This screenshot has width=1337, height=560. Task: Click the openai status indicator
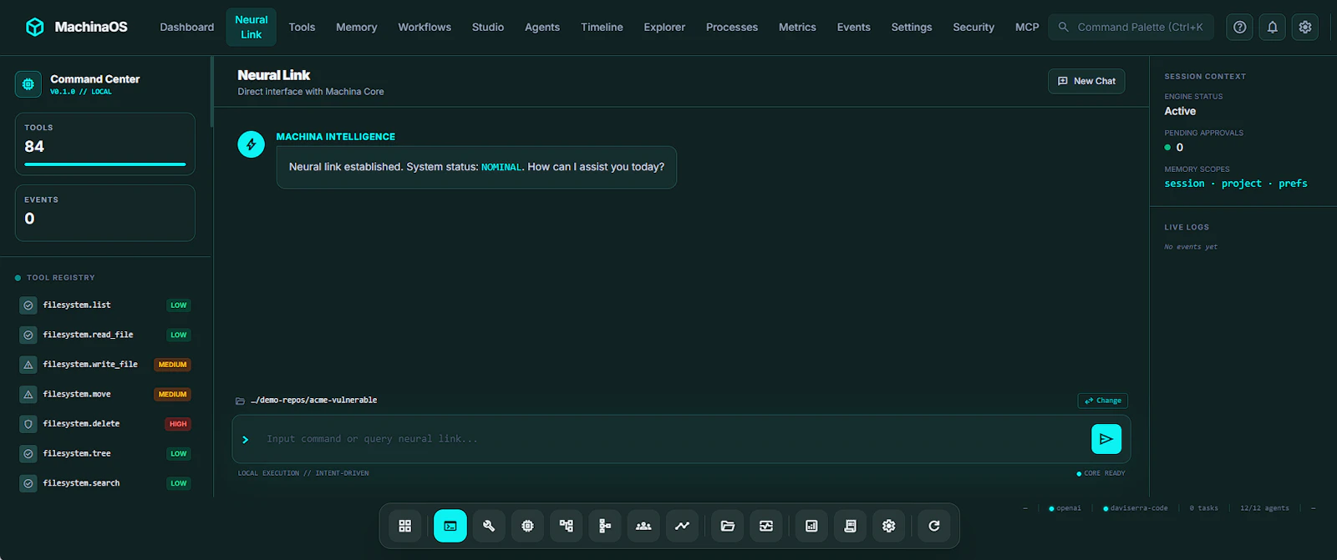point(1065,508)
